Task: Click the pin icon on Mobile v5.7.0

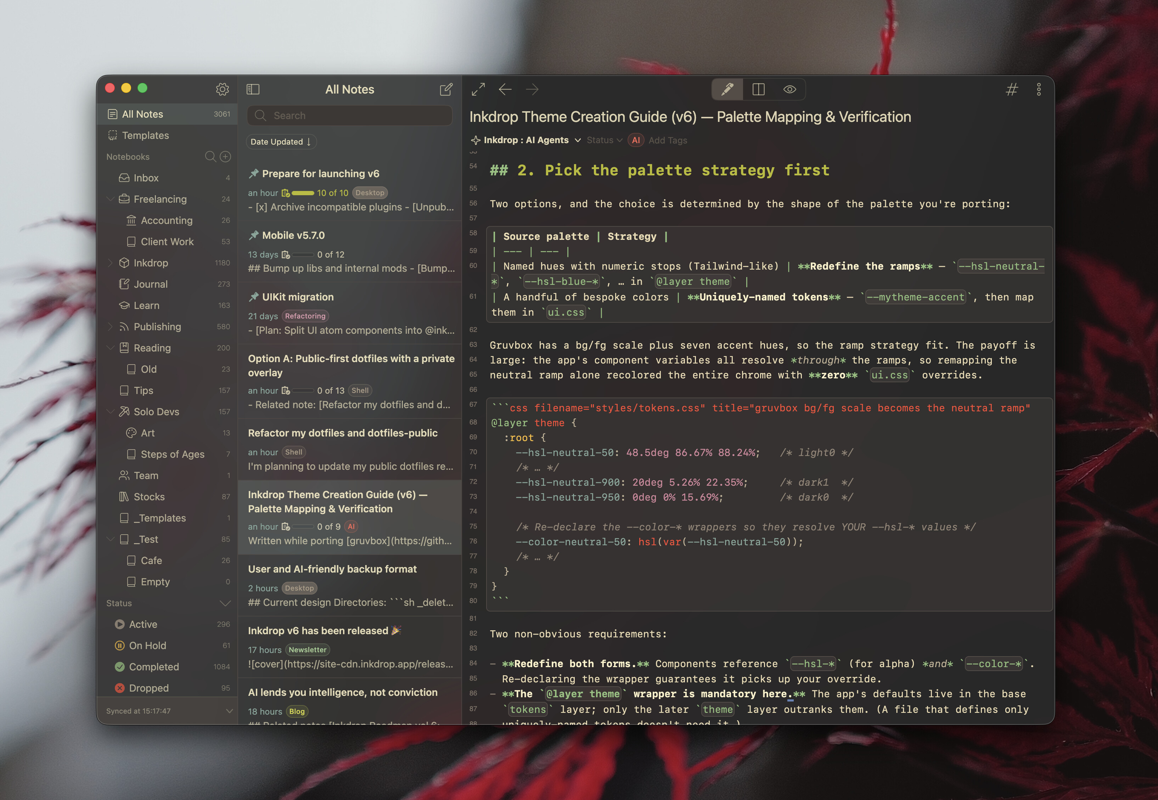Action: click(254, 235)
